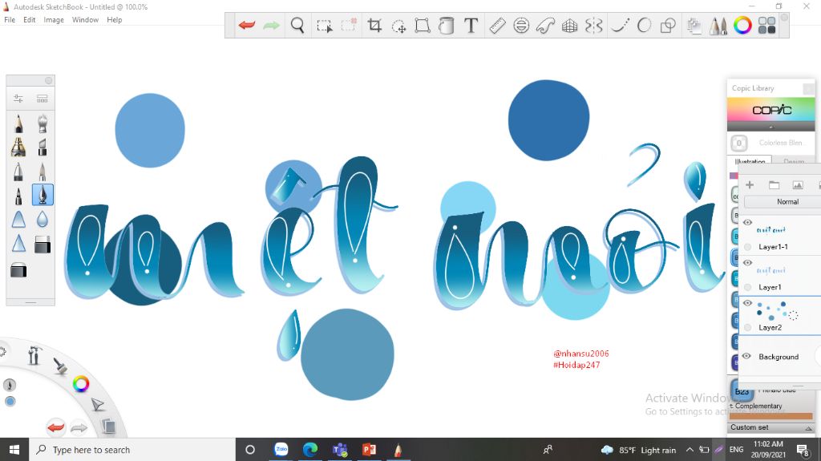Select the chisel tip pen brush
The height and width of the screenshot is (461, 821).
pos(42,148)
